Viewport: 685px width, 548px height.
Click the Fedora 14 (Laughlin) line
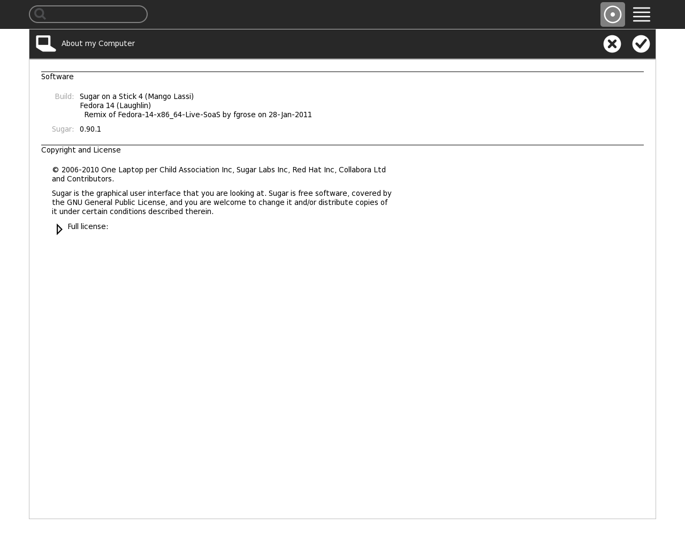pos(115,105)
